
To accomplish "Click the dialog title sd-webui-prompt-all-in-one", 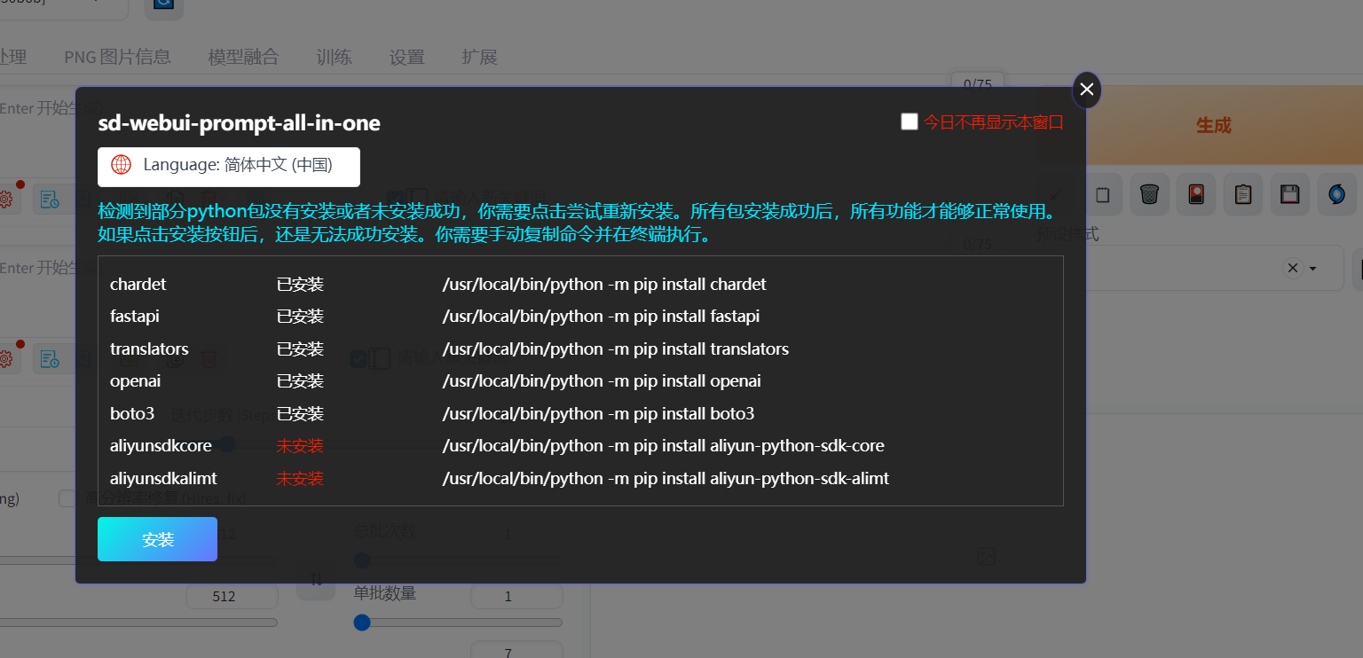I will (x=239, y=123).
